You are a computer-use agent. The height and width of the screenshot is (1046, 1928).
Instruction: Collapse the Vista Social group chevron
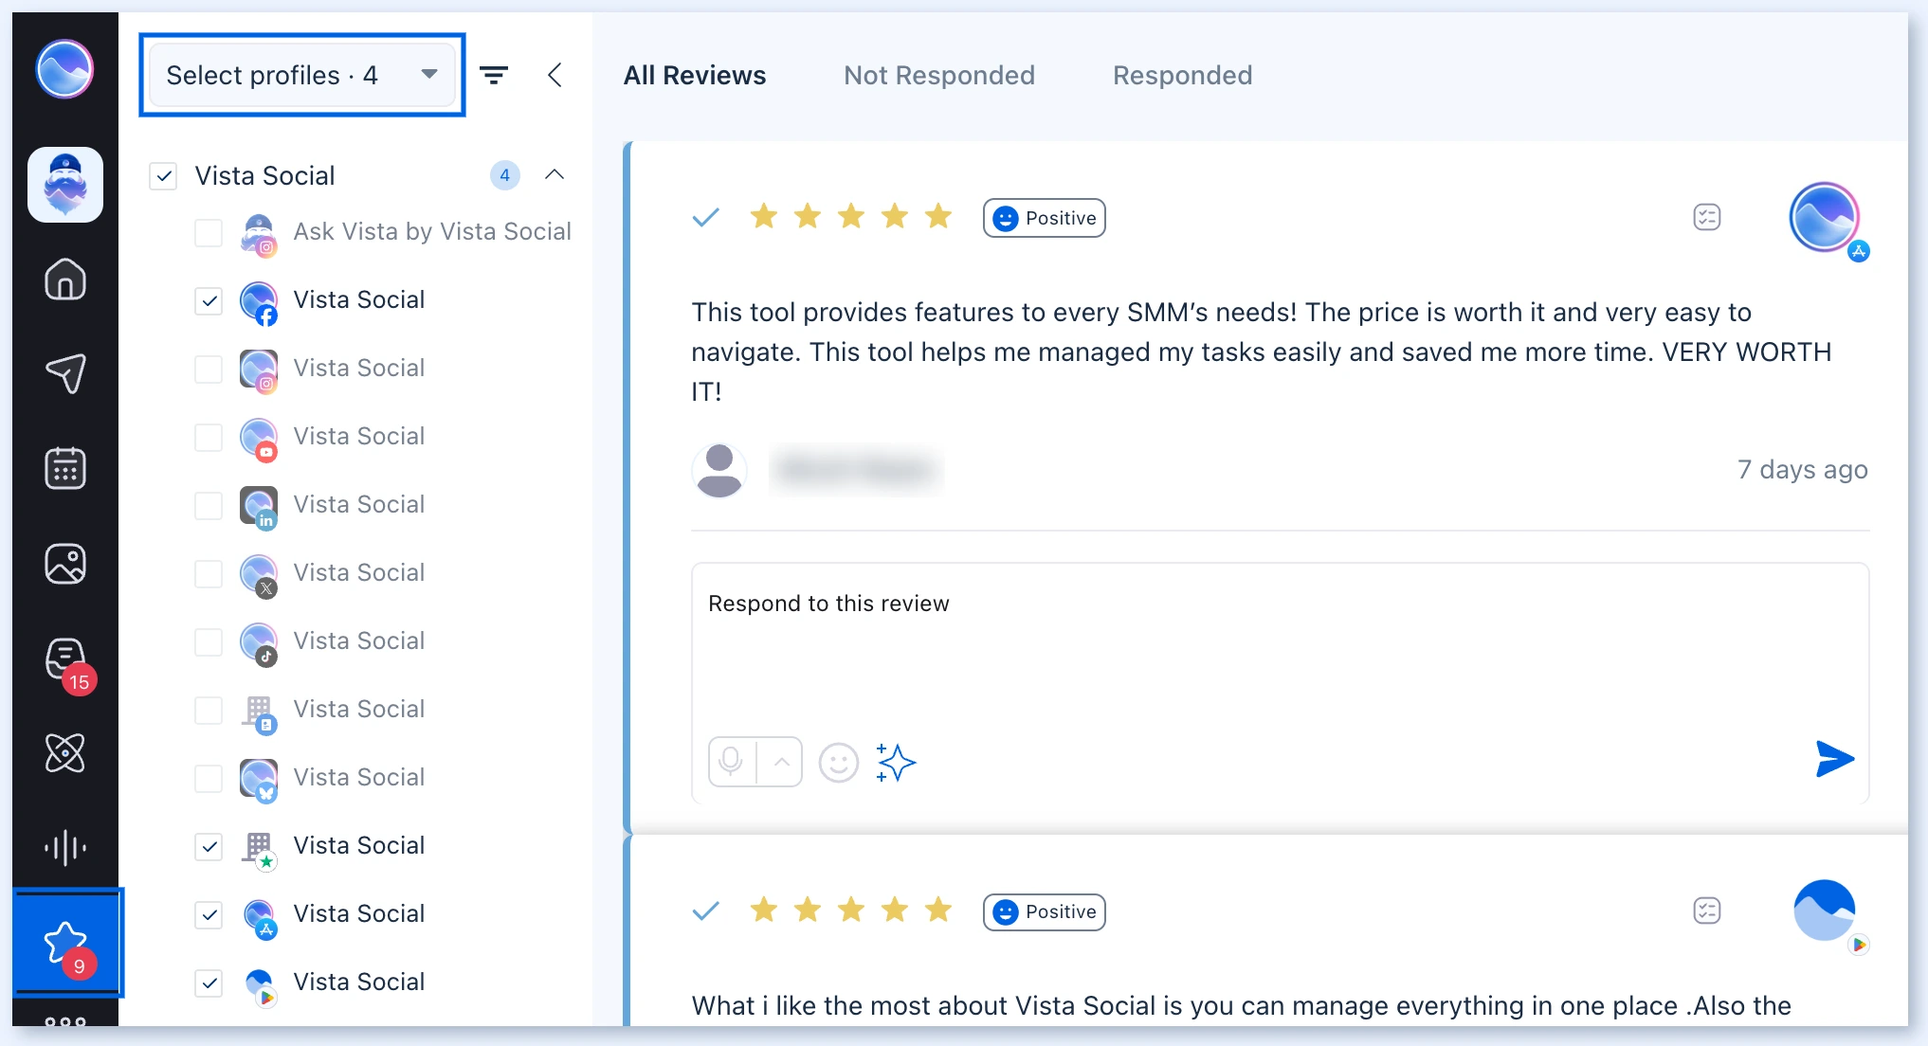pos(555,175)
